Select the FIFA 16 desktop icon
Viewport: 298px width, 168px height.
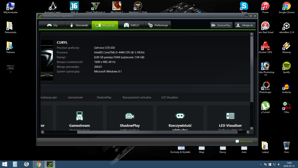pos(74,7)
